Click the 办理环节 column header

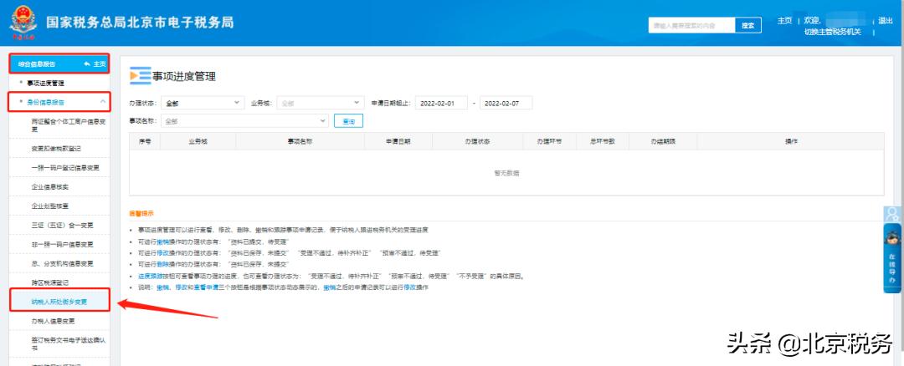click(x=549, y=141)
